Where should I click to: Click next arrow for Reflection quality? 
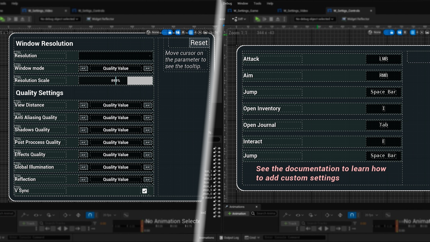point(147,179)
